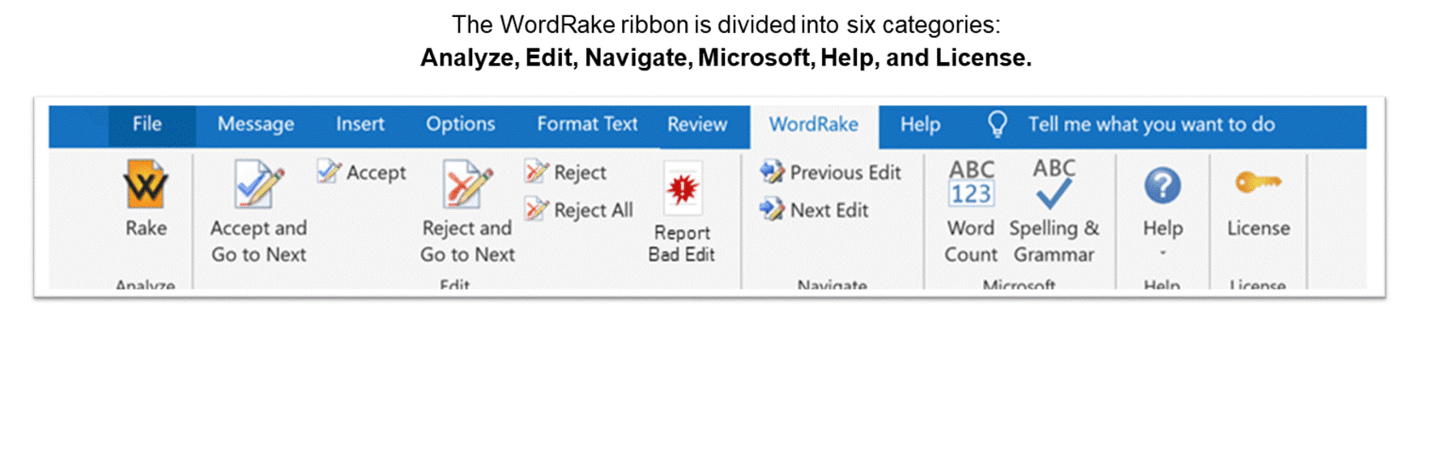The height and width of the screenshot is (452, 1448).
Task: Go to Next Edit
Action: [814, 210]
